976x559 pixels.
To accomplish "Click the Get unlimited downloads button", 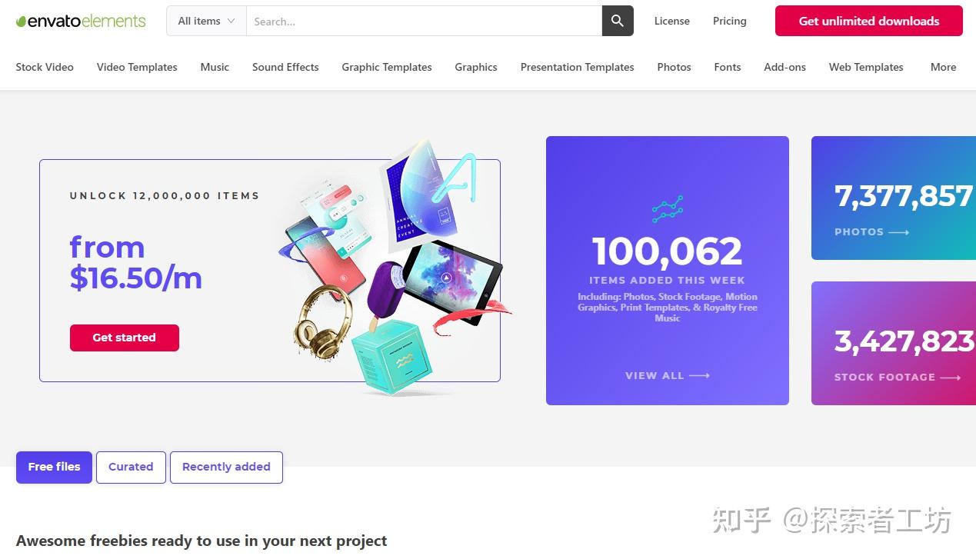I will coord(868,21).
